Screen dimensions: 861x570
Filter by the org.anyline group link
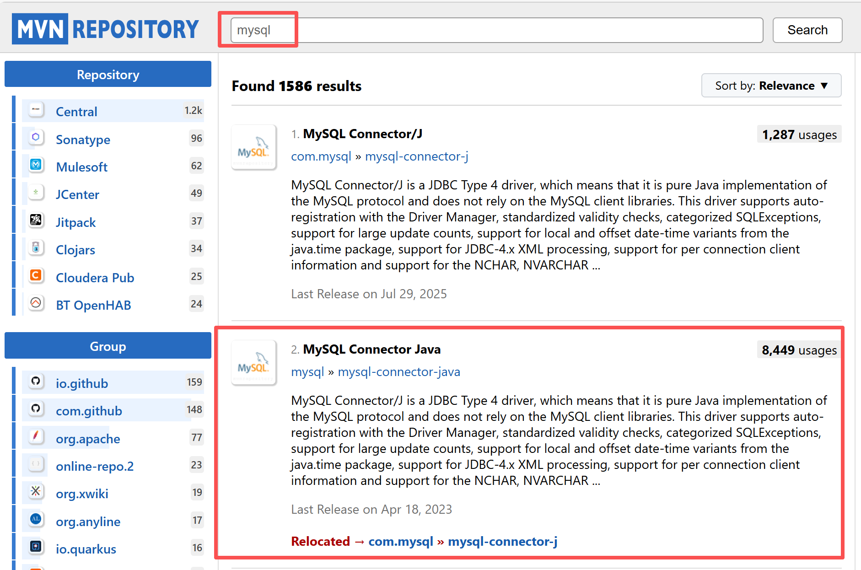click(x=88, y=522)
